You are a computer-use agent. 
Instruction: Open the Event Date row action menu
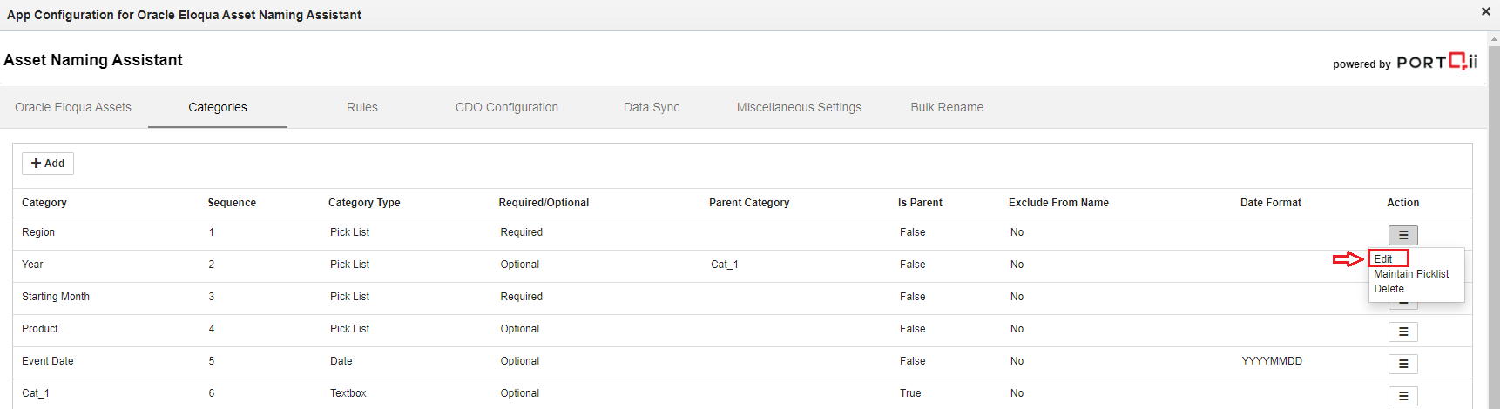pyautogui.click(x=1402, y=364)
